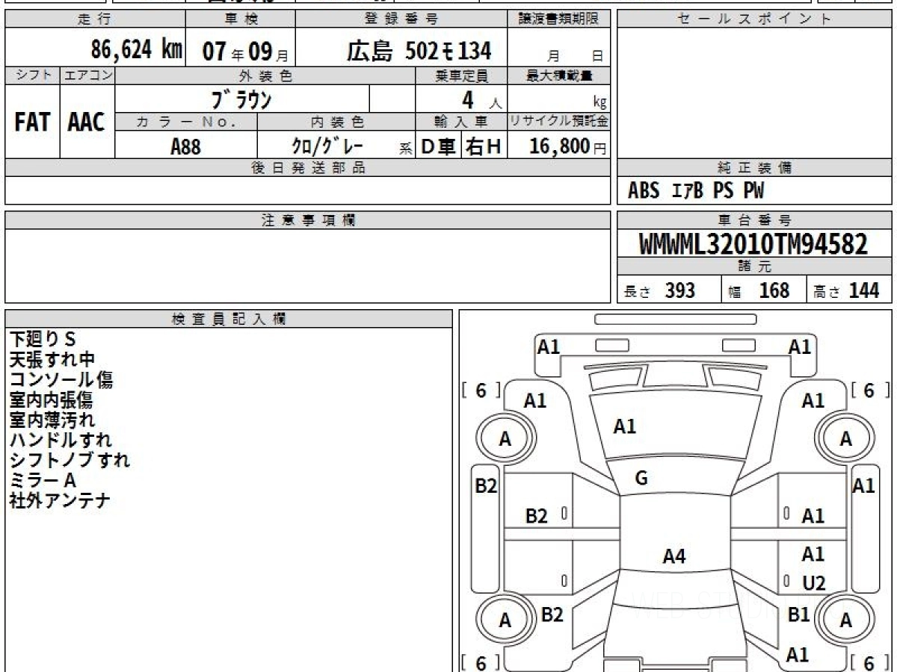
Task: Select recycle deposit 16,800円
Action: click(568, 146)
